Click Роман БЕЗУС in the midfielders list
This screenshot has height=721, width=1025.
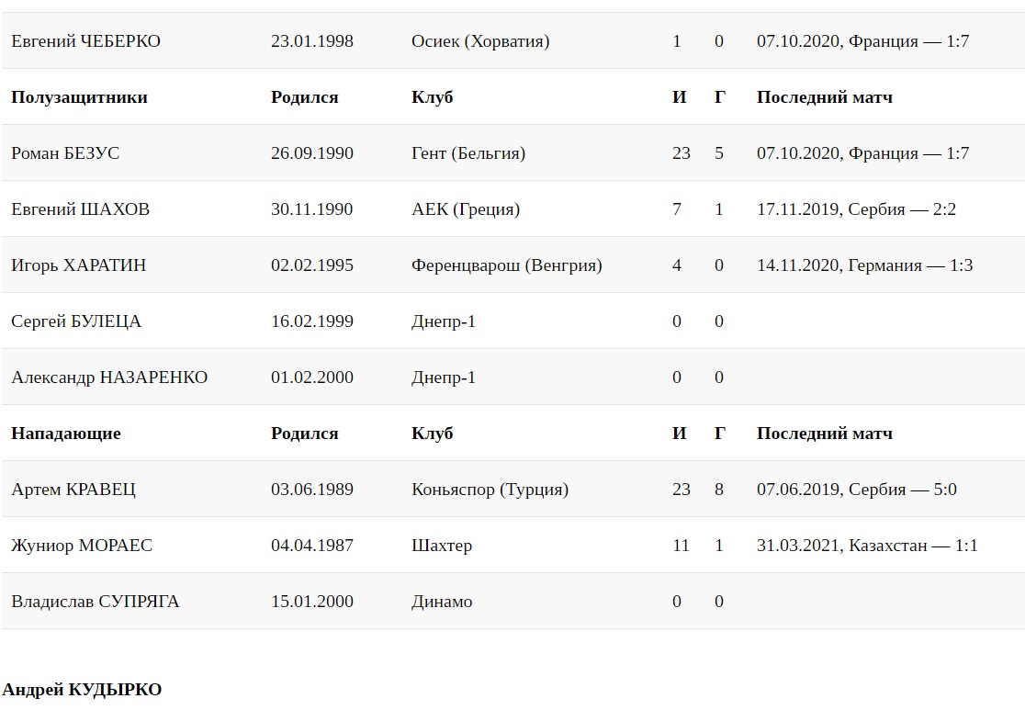click(x=65, y=153)
